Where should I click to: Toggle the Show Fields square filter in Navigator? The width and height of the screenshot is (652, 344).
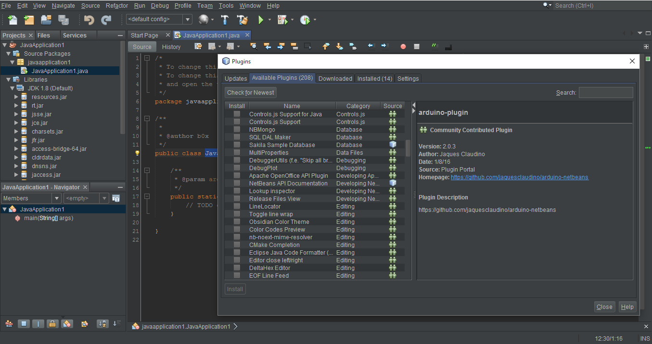[24, 324]
